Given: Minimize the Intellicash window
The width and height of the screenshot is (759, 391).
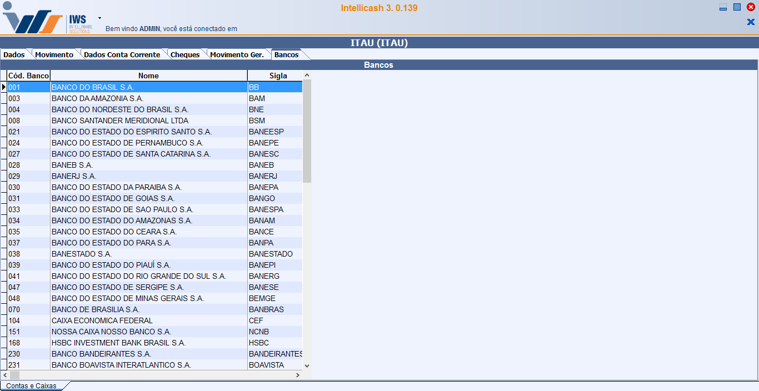Looking at the screenshot, I should (723, 7).
